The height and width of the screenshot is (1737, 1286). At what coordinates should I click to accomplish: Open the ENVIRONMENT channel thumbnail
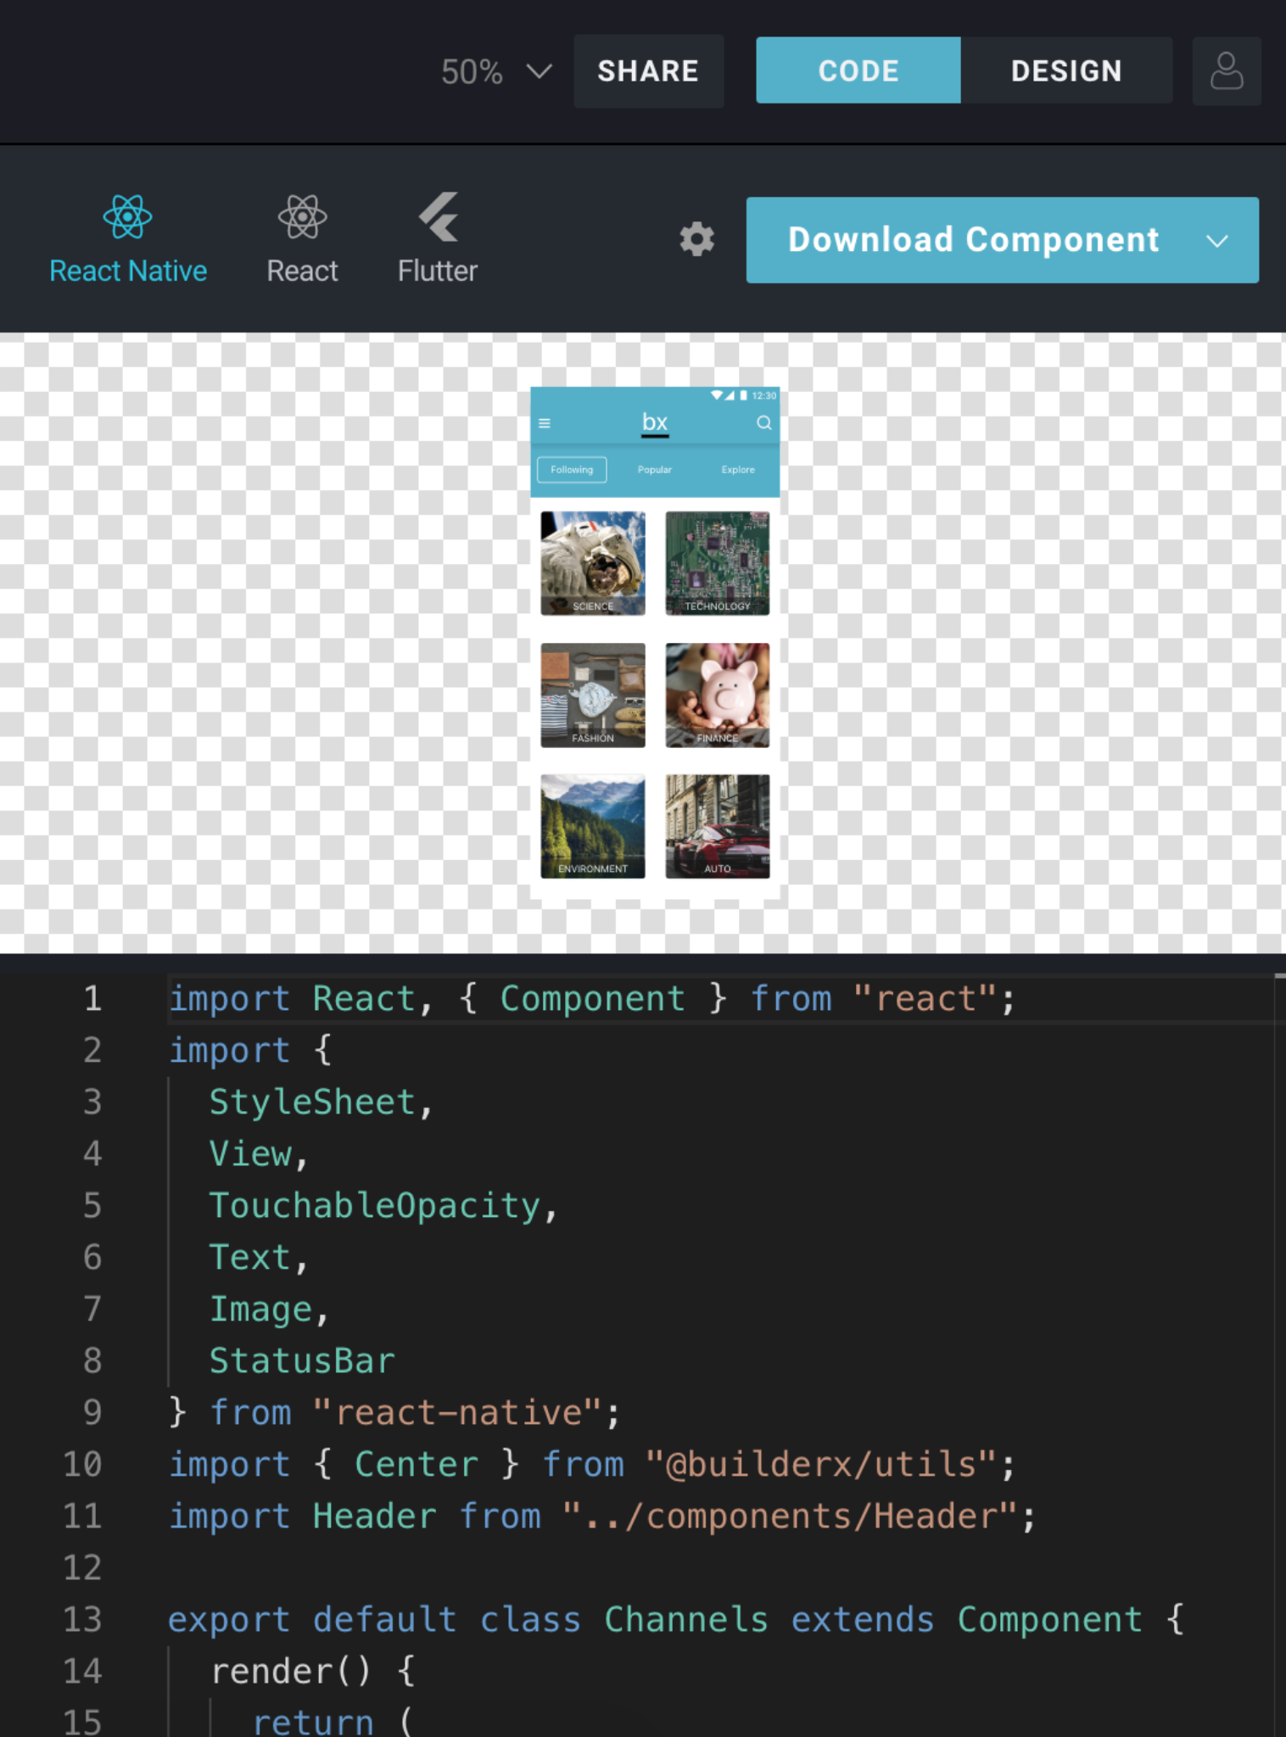(x=593, y=826)
